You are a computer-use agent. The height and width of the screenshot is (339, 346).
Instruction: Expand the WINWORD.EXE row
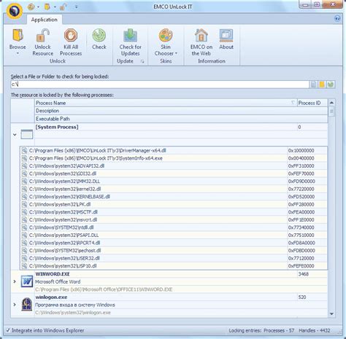click(x=15, y=281)
